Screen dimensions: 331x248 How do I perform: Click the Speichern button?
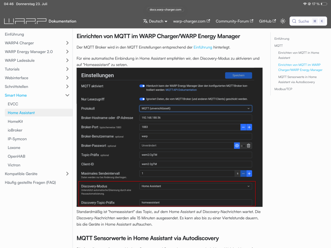(238, 75)
